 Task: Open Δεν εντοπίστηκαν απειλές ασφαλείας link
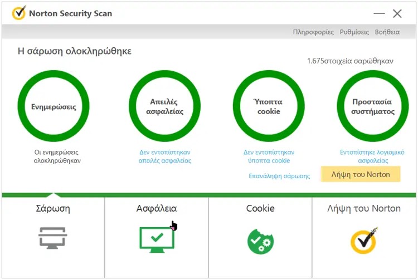[x=165, y=156]
